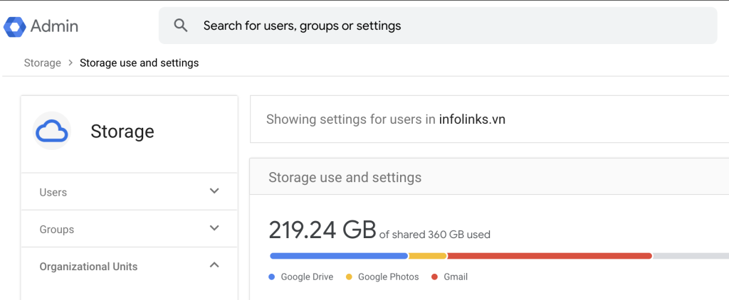Click the yellow Google Photos usage bar segment
729x300 pixels.
tap(428, 256)
